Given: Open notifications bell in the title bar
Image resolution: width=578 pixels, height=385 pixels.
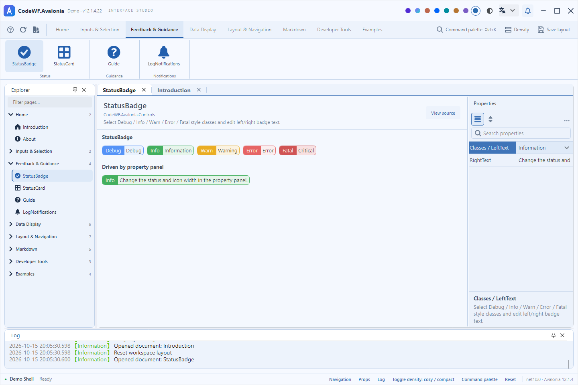Looking at the screenshot, I should (528, 11).
